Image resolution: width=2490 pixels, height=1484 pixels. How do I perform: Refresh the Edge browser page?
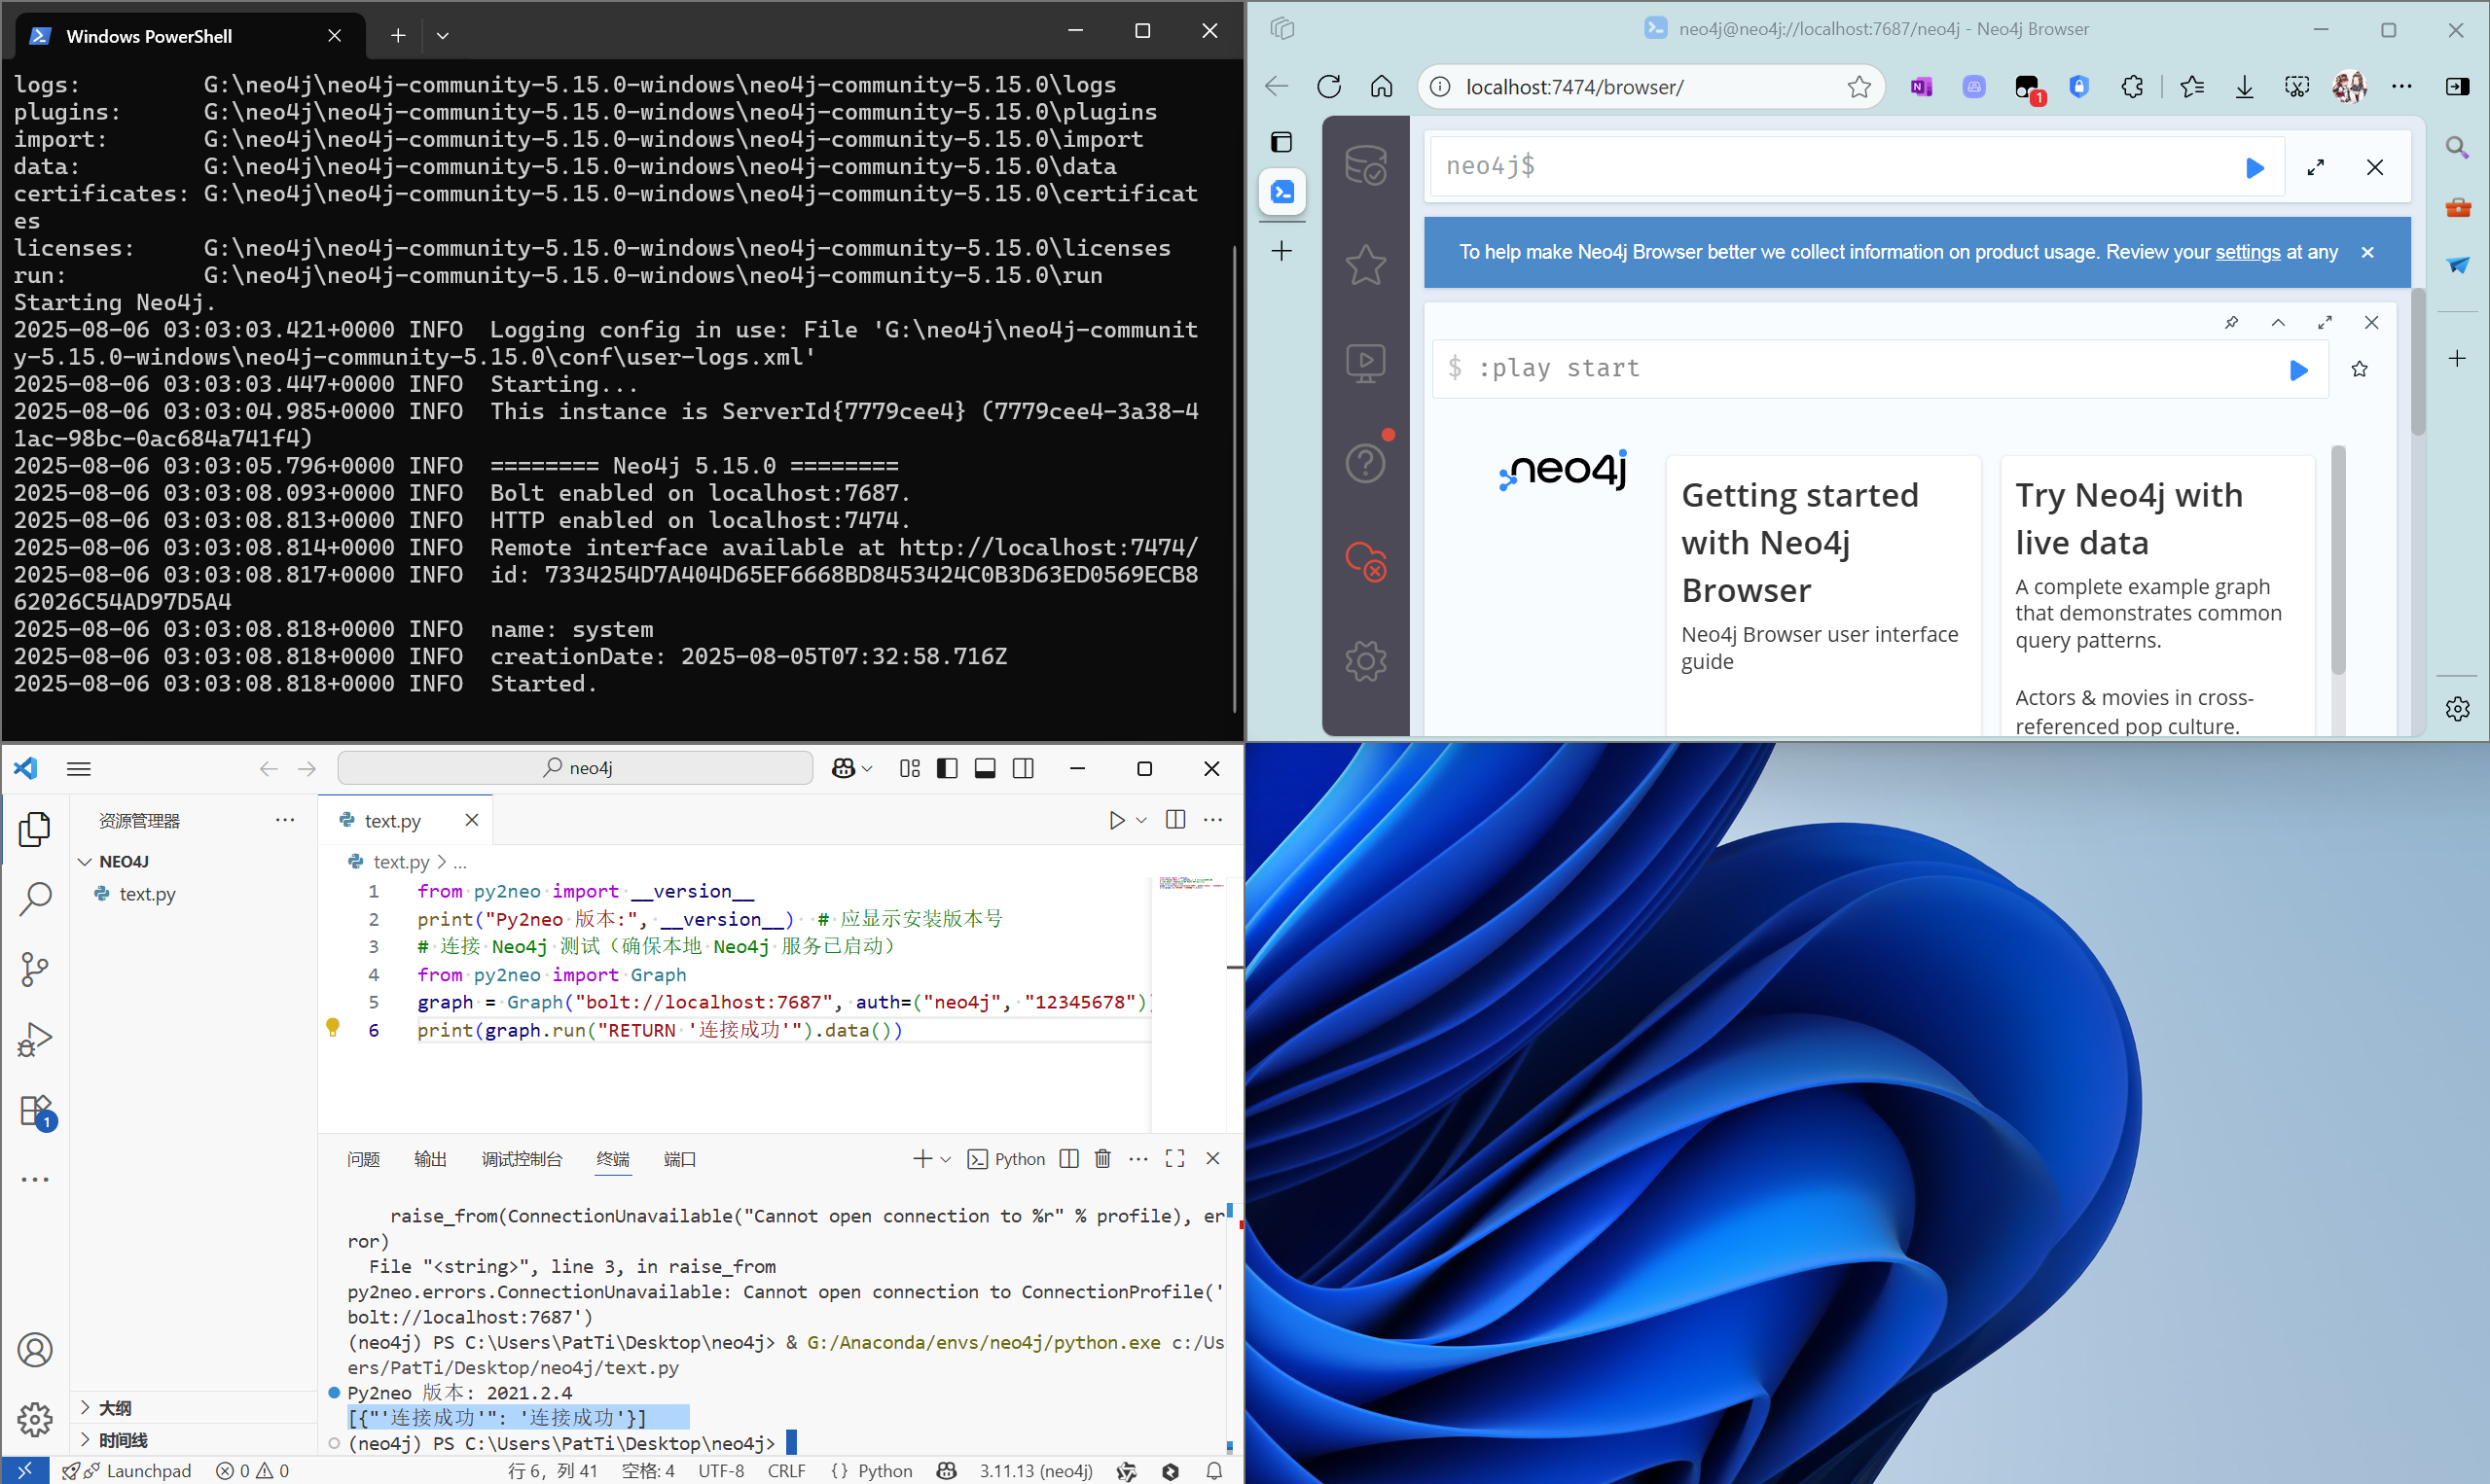[1328, 87]
